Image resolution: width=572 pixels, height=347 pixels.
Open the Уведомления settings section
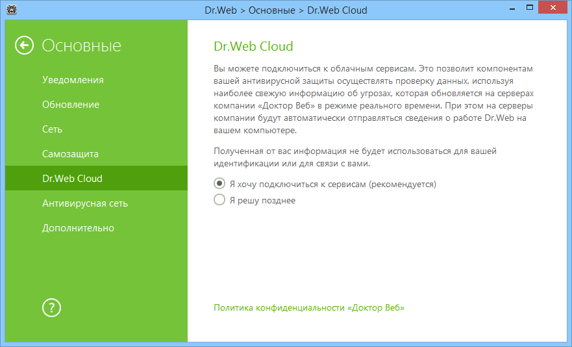tap(73, 80)
